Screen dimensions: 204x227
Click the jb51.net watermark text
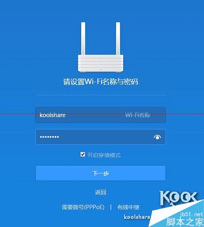[x=192, y=214]
